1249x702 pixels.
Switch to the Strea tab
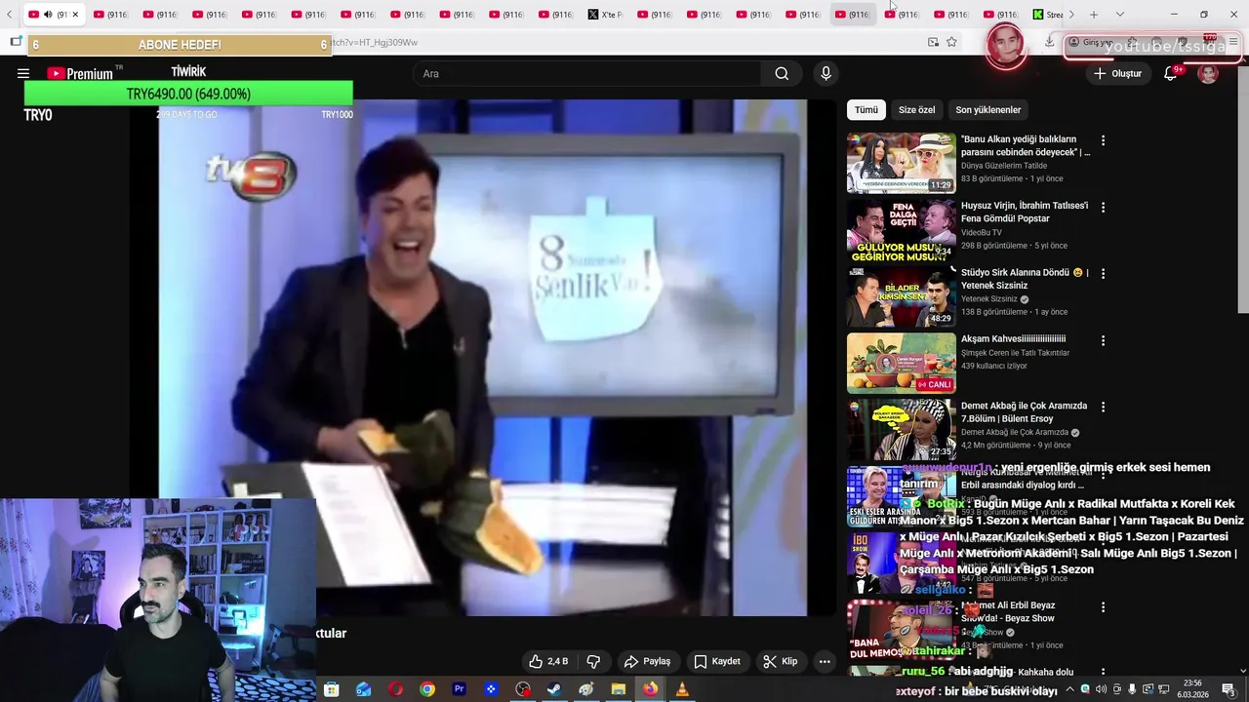coord(1048,15)
